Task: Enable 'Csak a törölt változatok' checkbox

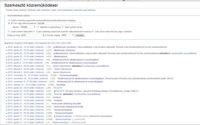Action: [x=9, y=31]
